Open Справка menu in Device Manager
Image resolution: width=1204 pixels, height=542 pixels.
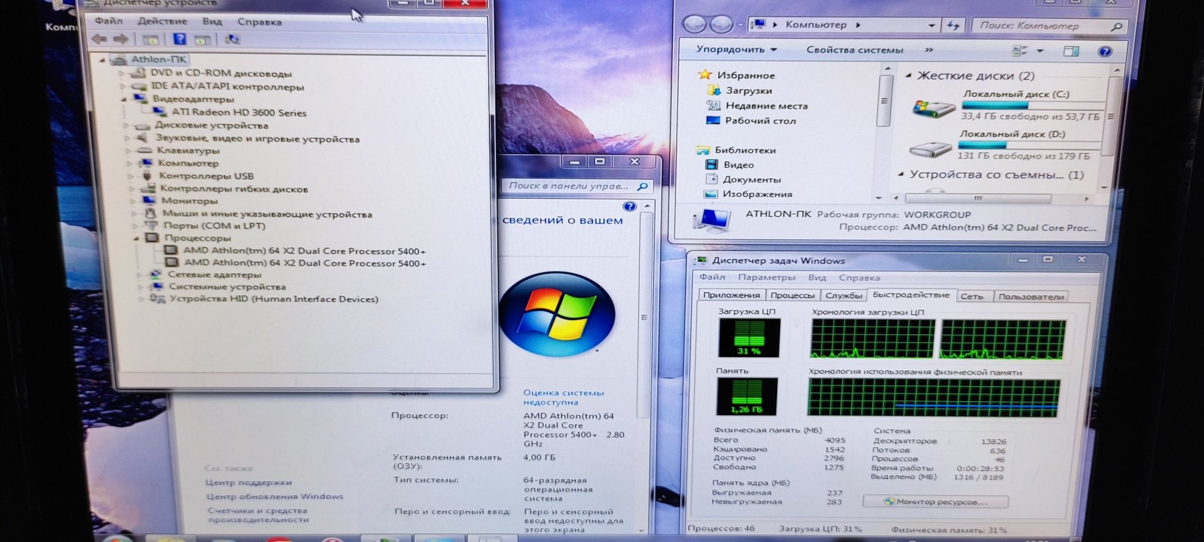259,22
